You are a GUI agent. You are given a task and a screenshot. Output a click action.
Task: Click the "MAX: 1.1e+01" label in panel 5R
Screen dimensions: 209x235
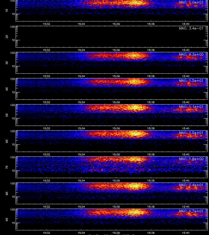click(x=191, y=107)
